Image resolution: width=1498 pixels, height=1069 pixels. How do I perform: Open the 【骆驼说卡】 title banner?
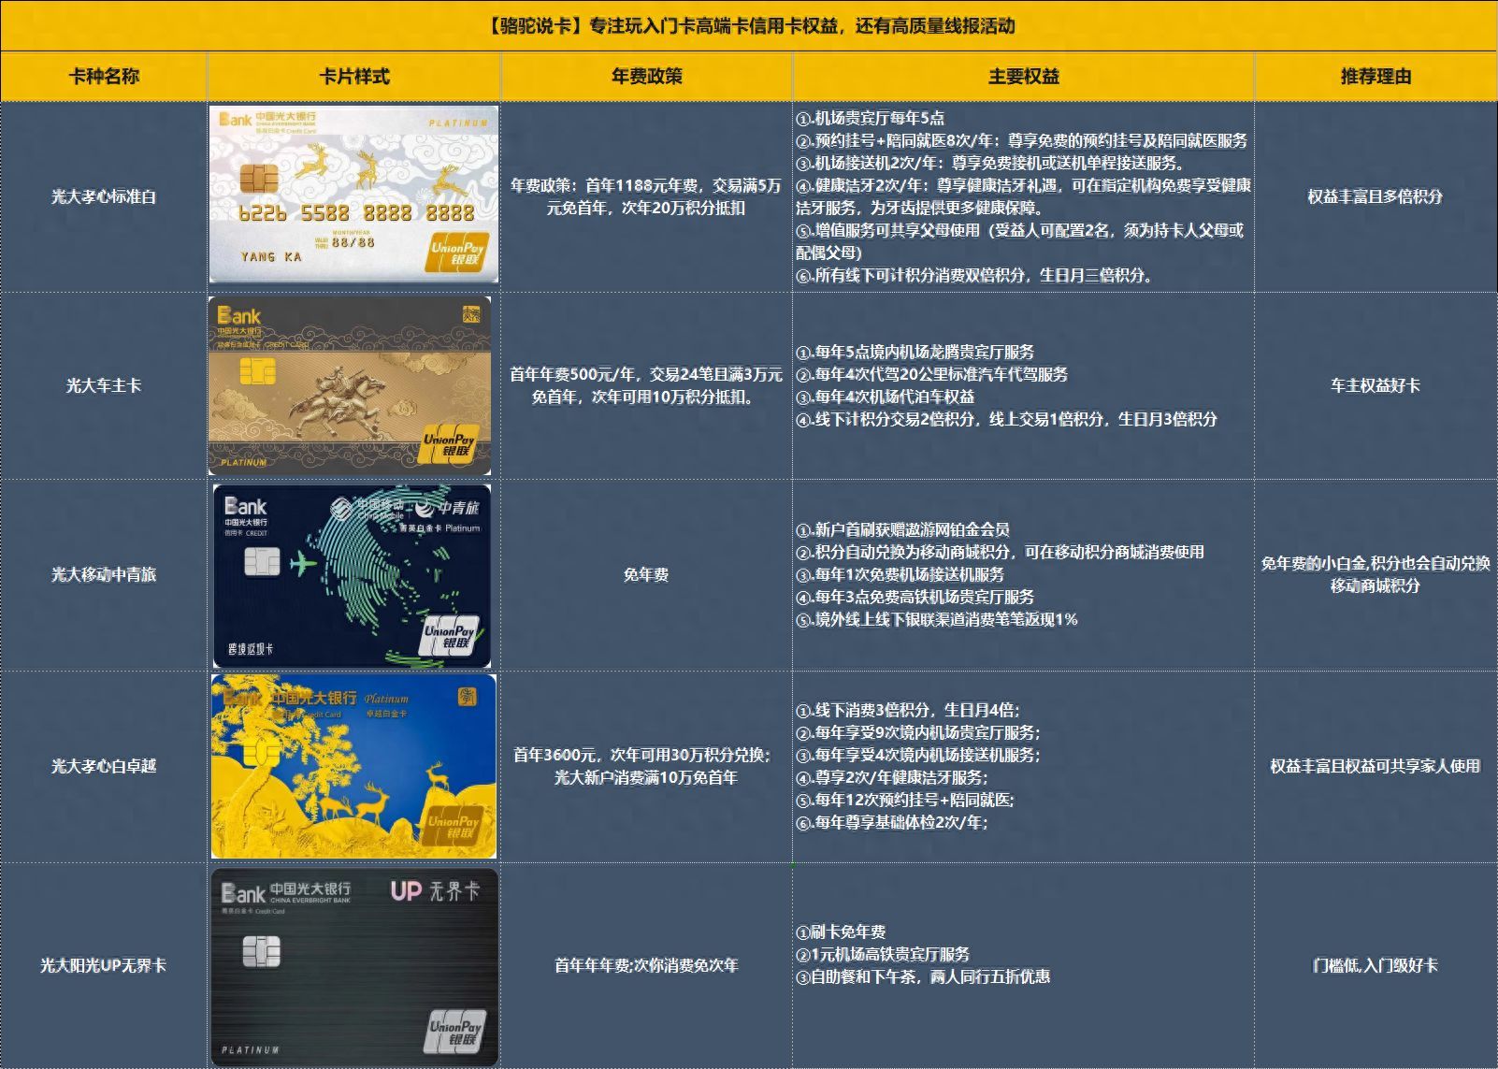pyautogui.click(x=748, y=27)
